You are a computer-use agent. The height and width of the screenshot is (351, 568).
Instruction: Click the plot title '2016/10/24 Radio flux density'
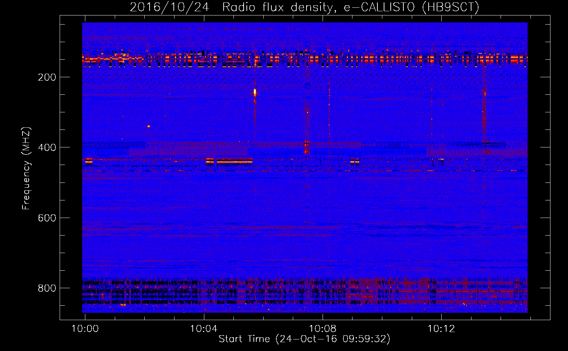coord(232,7)
